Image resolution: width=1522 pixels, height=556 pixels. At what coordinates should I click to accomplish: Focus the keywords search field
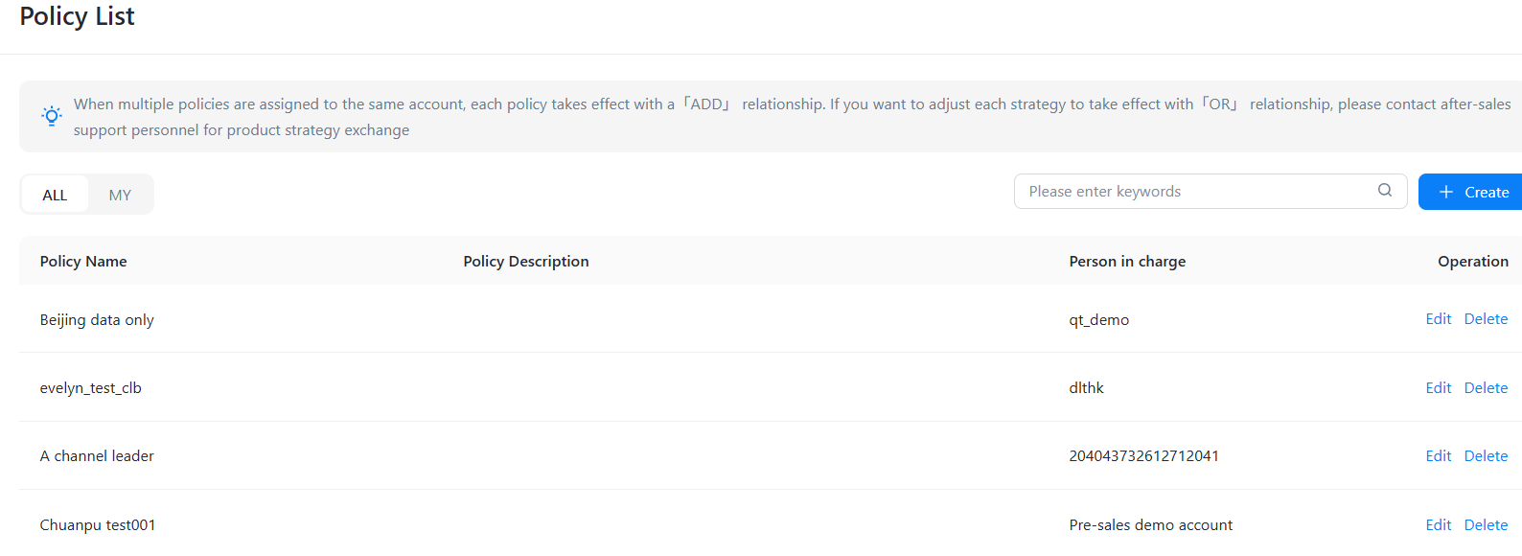1198,192
